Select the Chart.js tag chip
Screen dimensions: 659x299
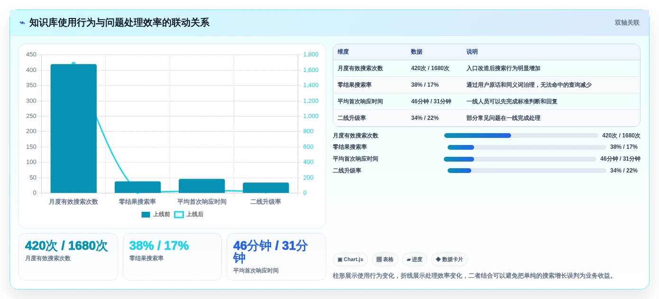350,259
